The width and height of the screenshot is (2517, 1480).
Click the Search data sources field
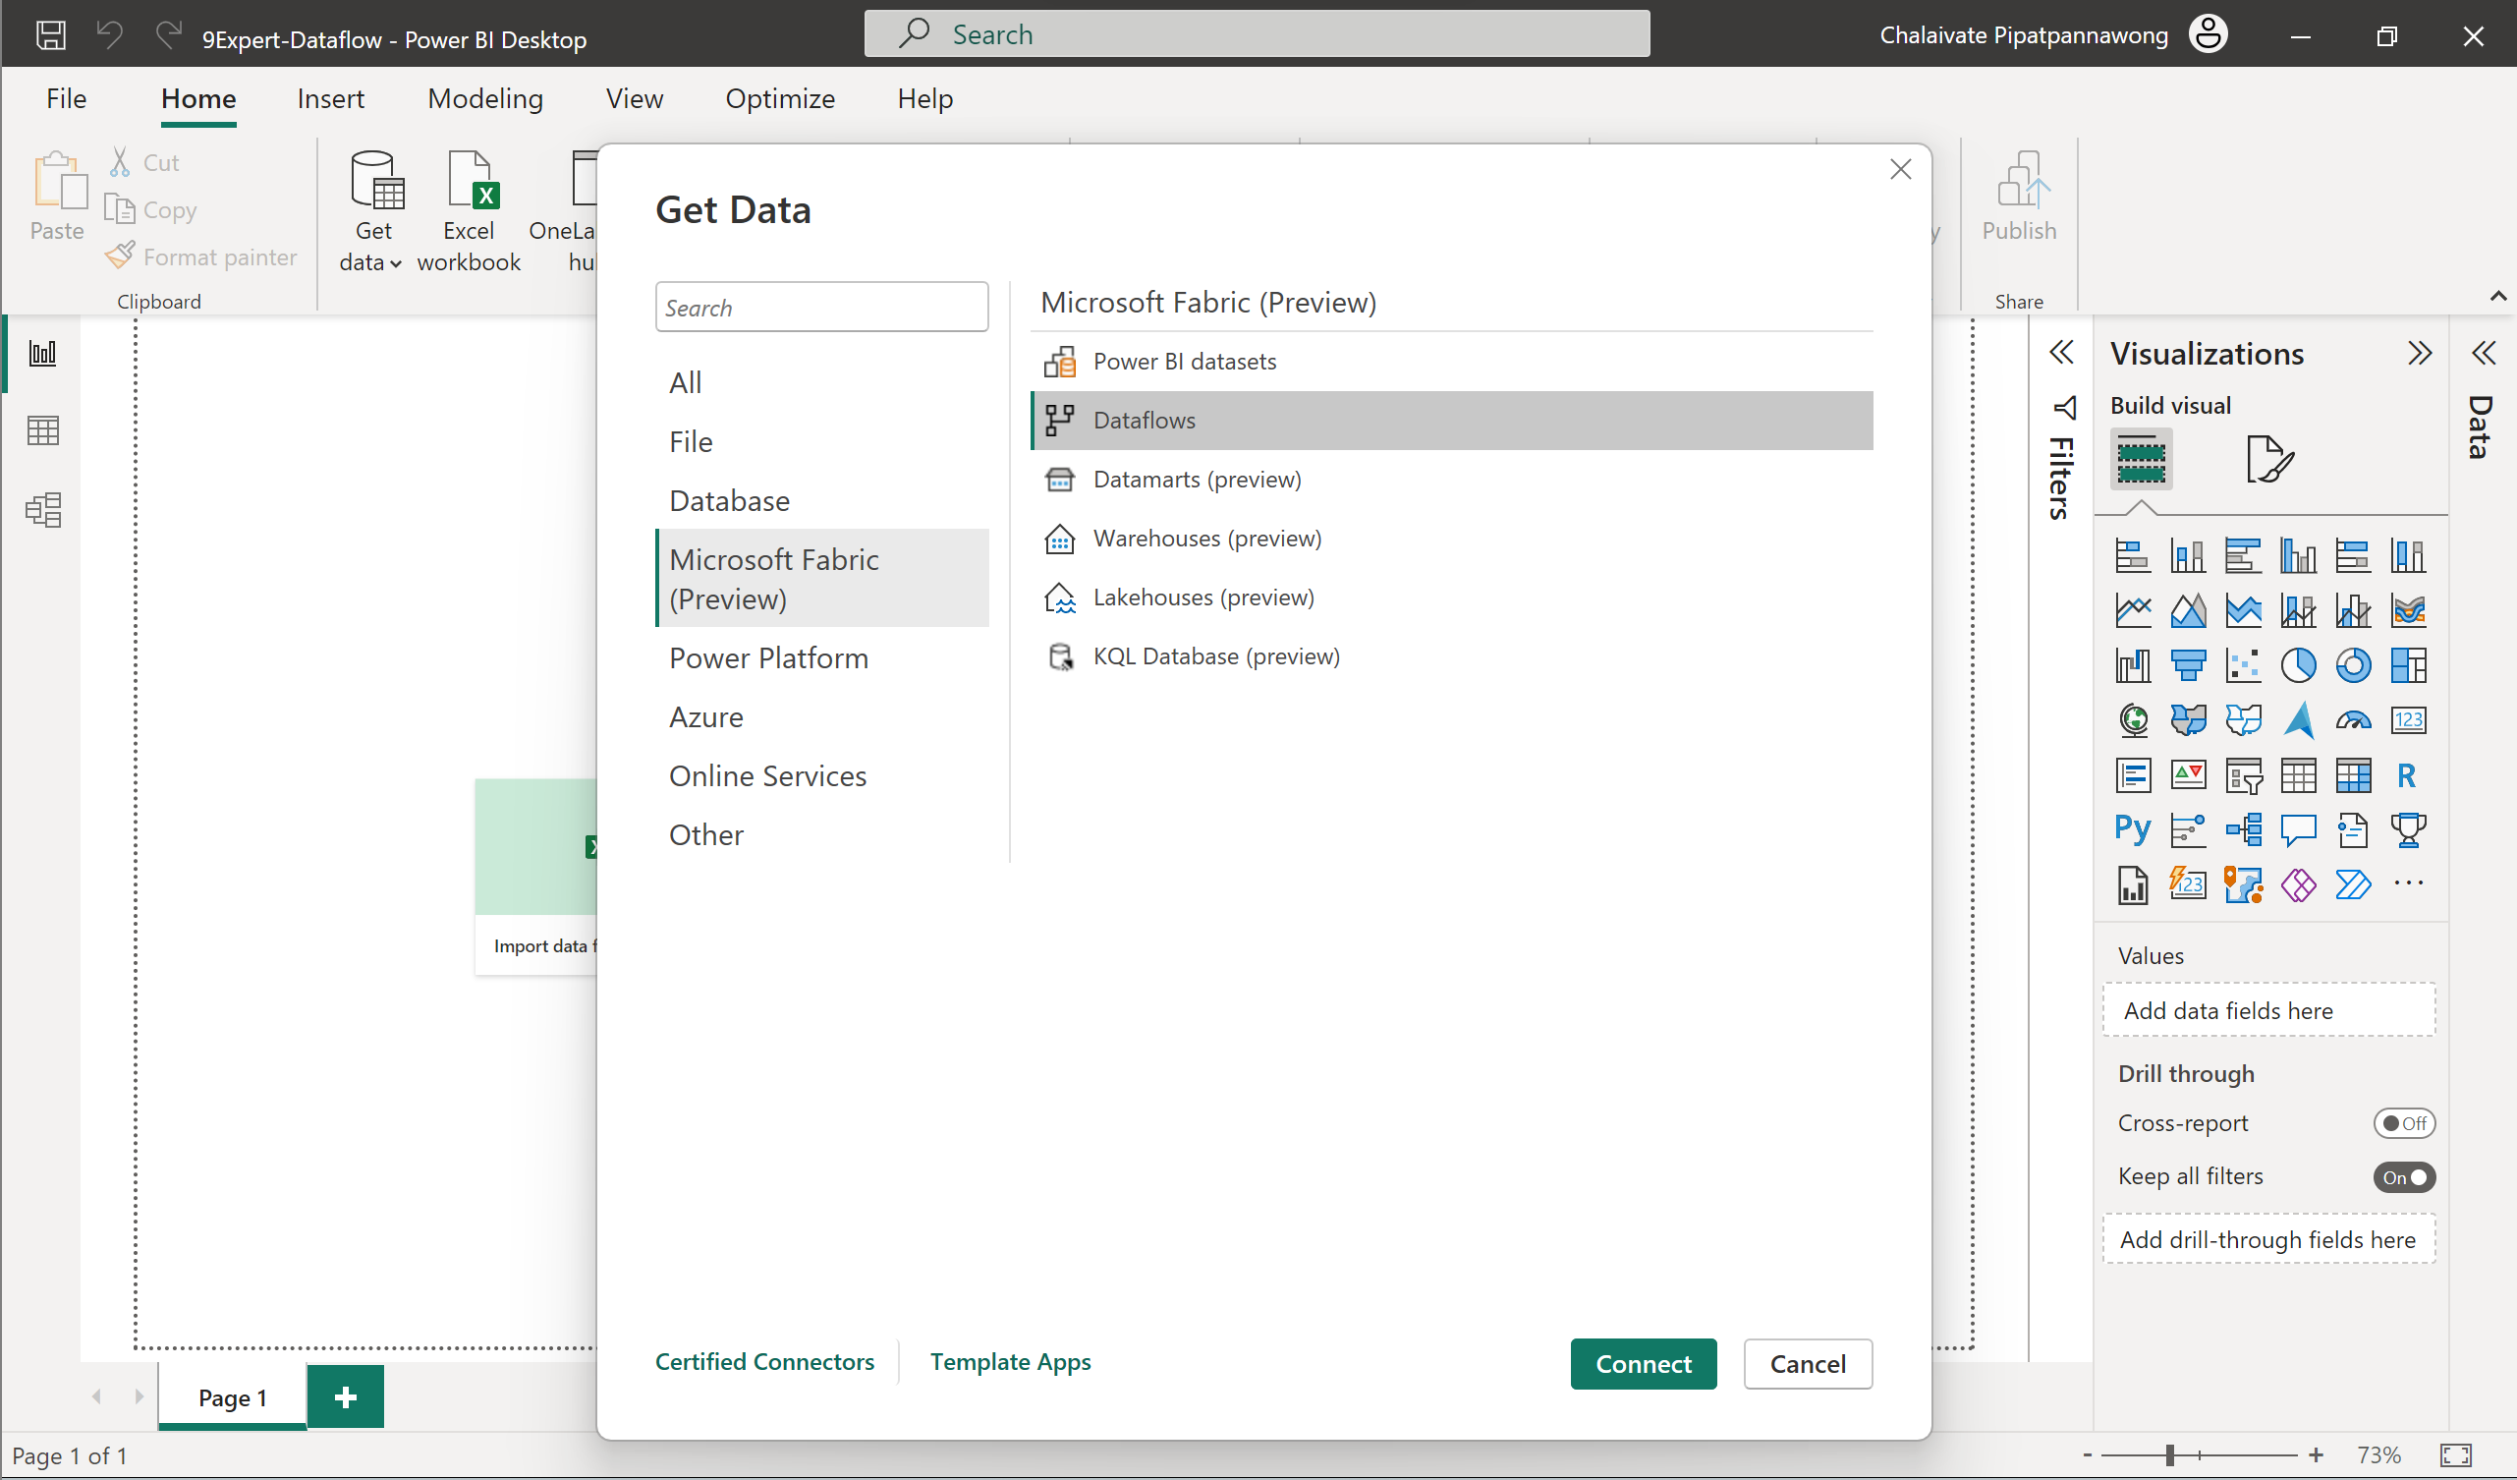(x=820, y=307)
